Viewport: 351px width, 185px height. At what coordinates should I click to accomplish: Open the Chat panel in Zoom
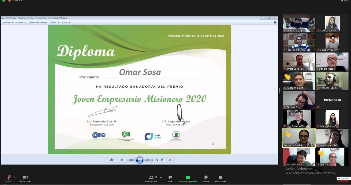[x=170, y=179]
